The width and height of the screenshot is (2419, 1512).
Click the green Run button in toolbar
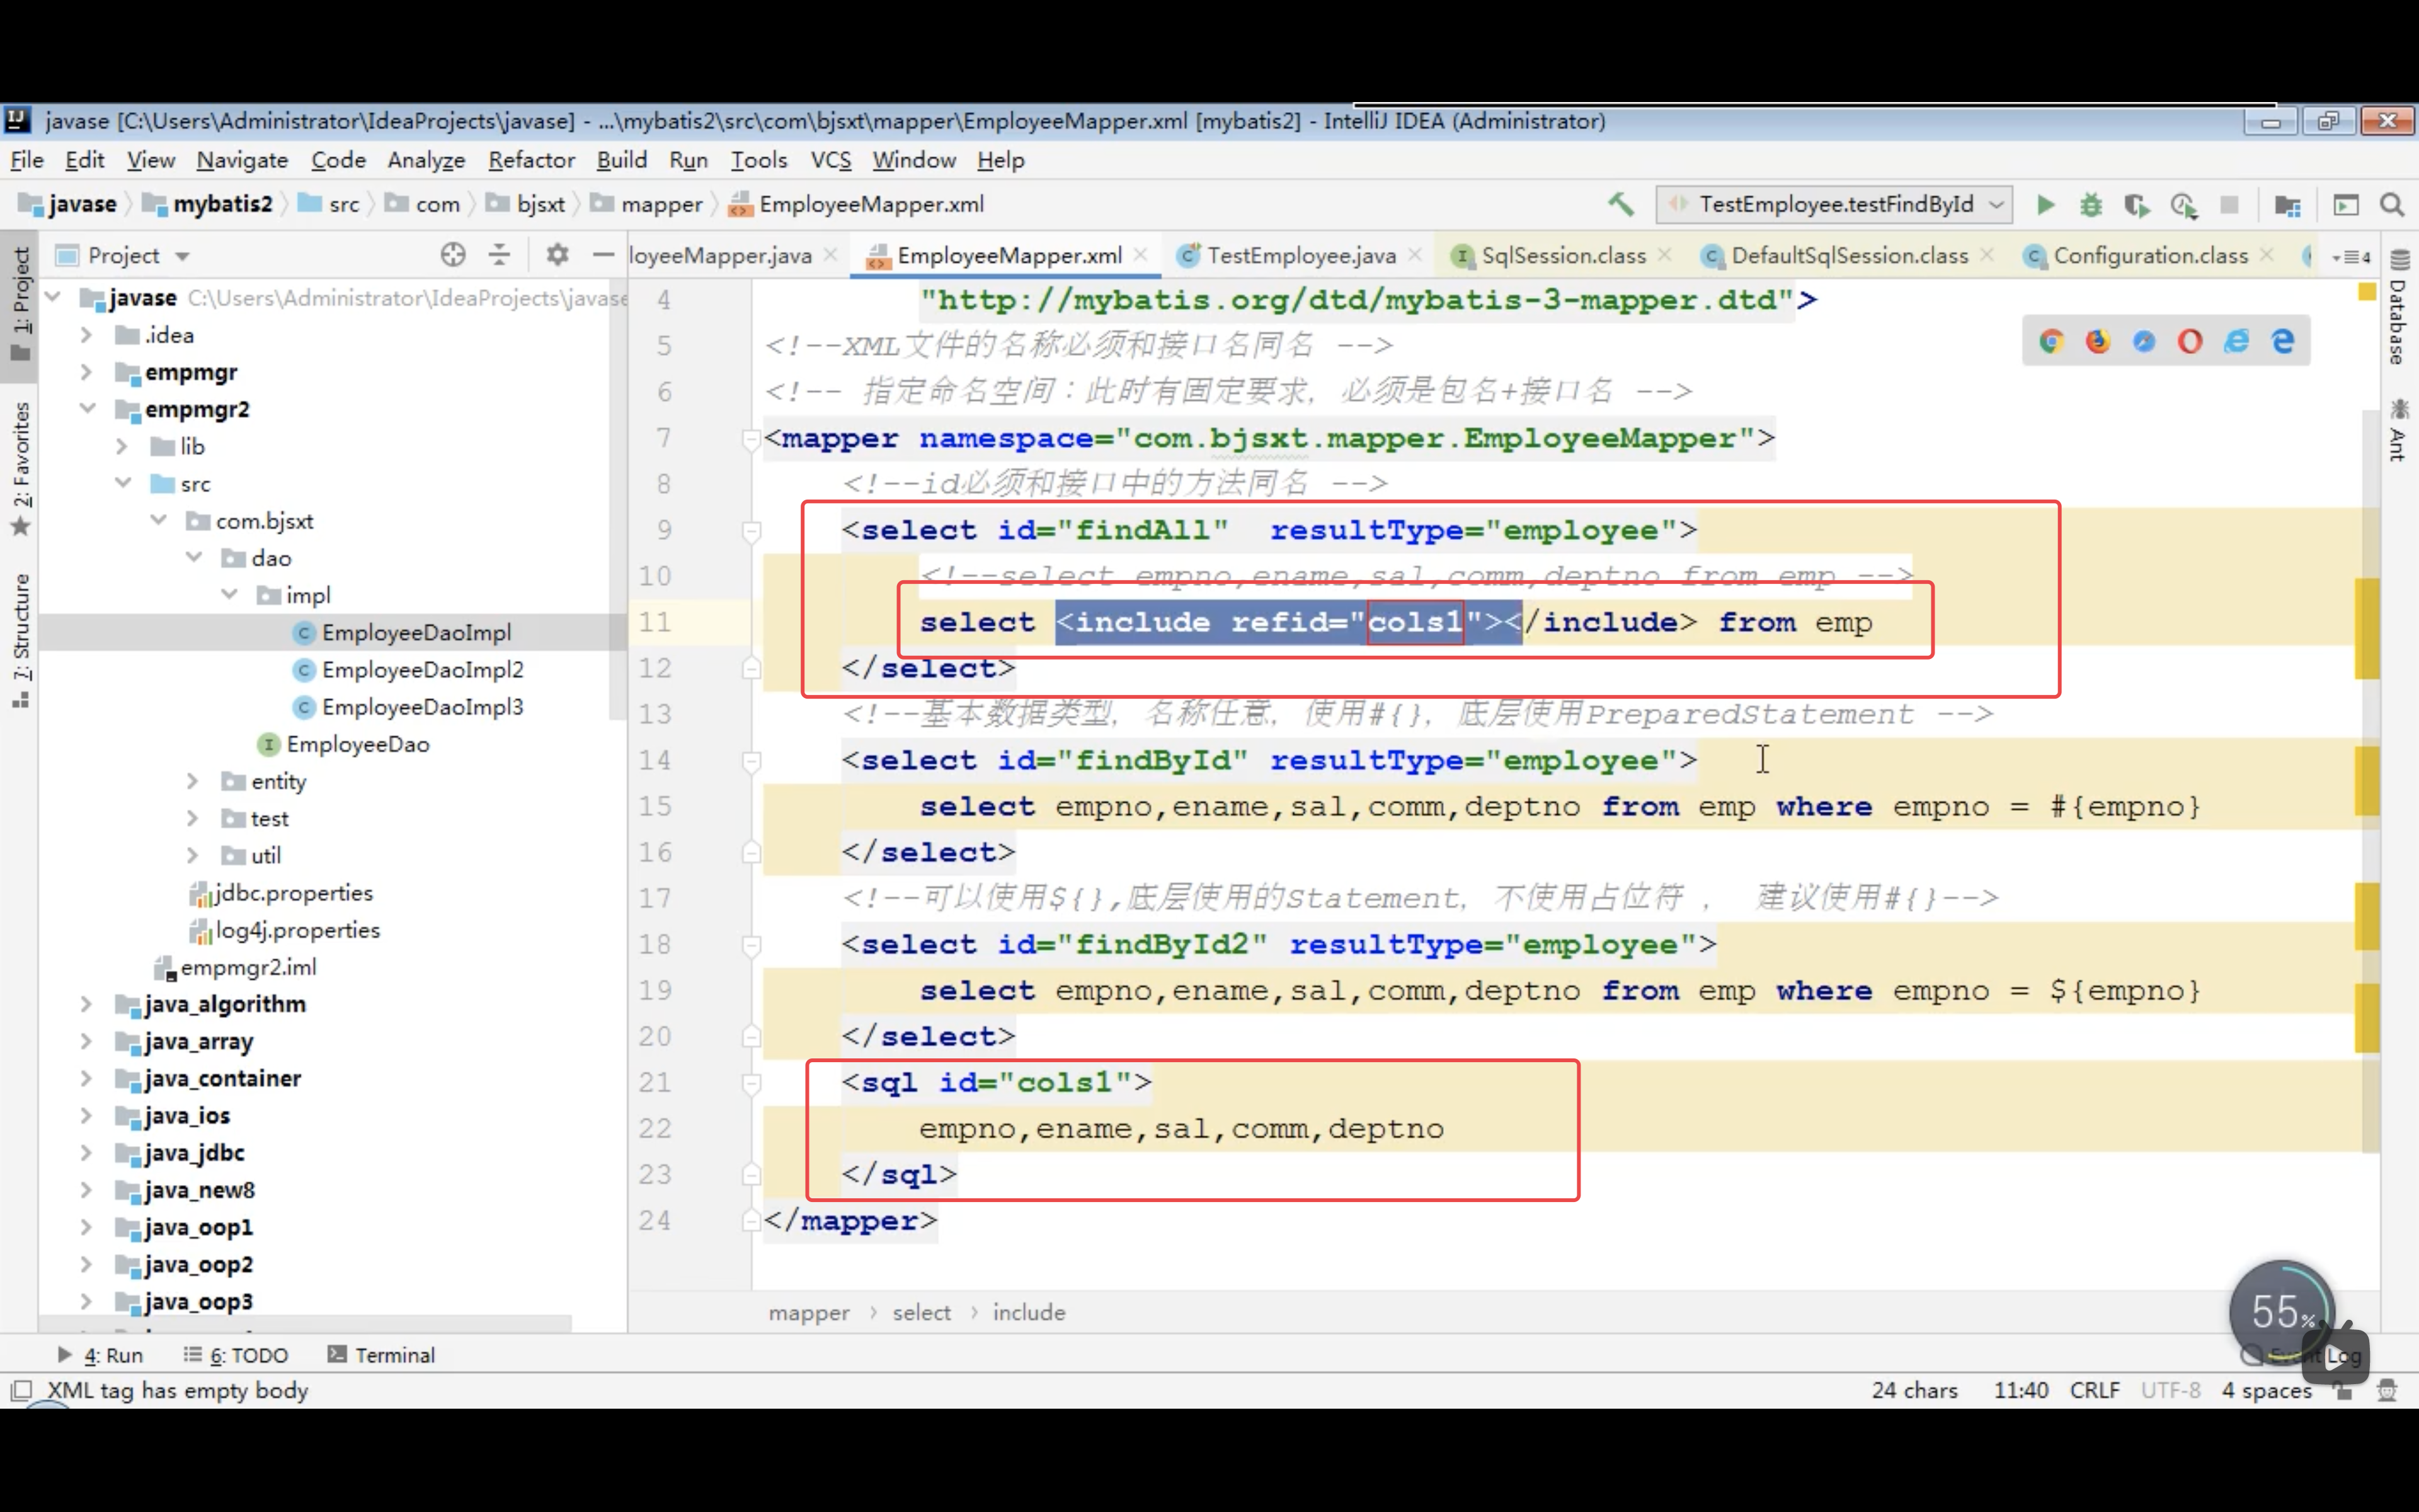[2045, 205]
